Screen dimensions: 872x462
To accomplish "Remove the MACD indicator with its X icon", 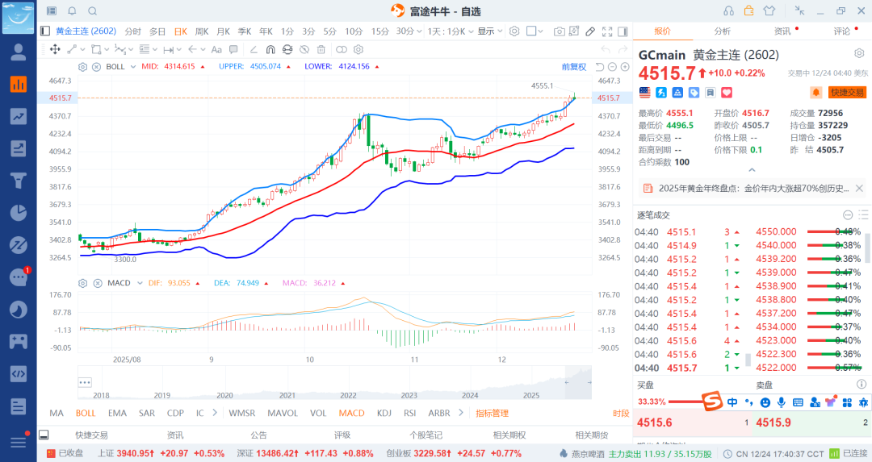I will click(98, 283).
